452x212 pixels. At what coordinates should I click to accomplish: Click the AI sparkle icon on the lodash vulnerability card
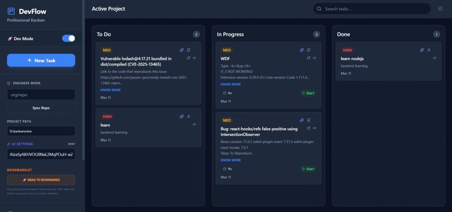click(x=182, y=50)
